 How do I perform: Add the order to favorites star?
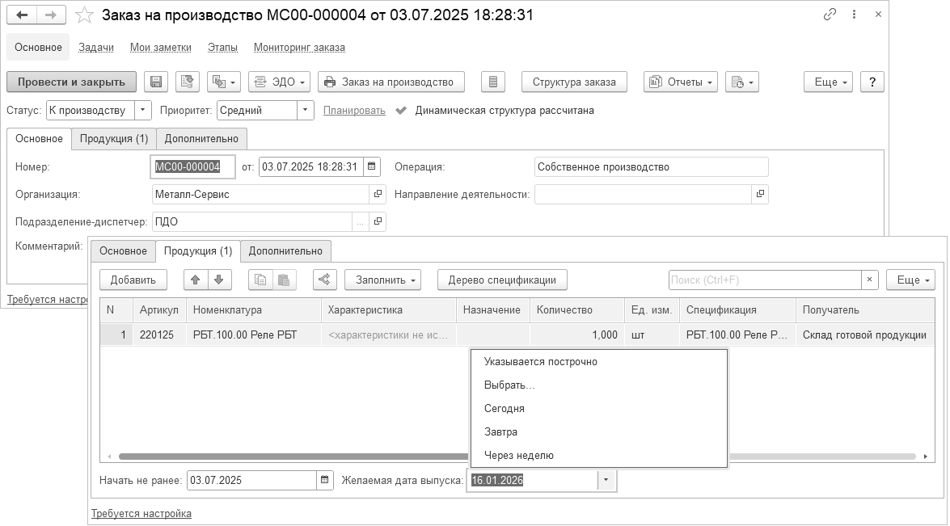(x=83, y=15)
